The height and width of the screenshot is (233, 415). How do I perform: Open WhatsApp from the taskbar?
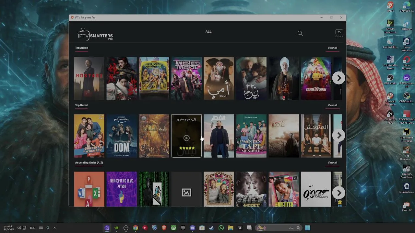click(221, 228)
